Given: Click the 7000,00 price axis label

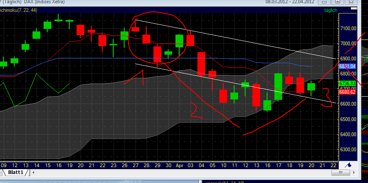Looking at the screenshot, I should click(348, 44).
